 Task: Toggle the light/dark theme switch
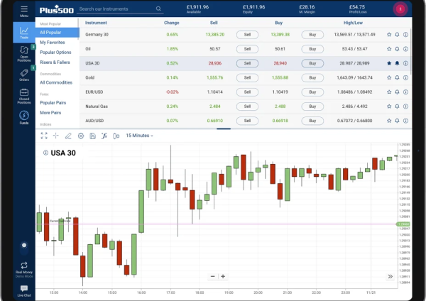click(24, 246)
